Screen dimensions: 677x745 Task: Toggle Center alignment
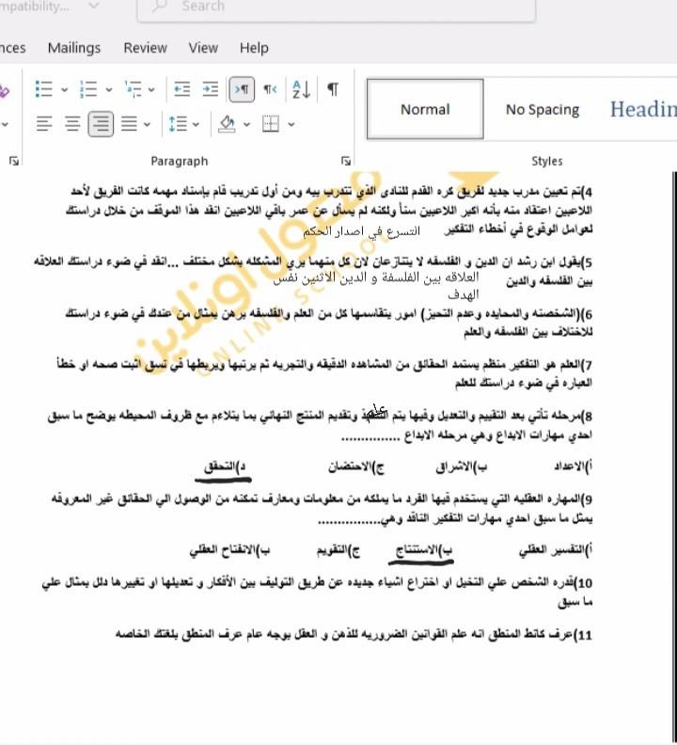72,124
